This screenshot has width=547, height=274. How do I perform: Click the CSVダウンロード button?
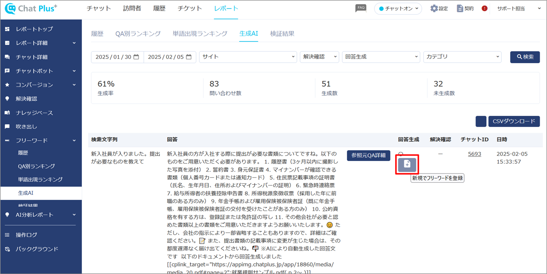click(514, 121)
